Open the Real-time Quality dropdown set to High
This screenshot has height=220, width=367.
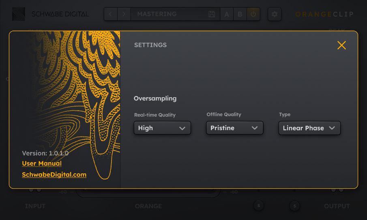pyautogui.click(x=162, y=128)
